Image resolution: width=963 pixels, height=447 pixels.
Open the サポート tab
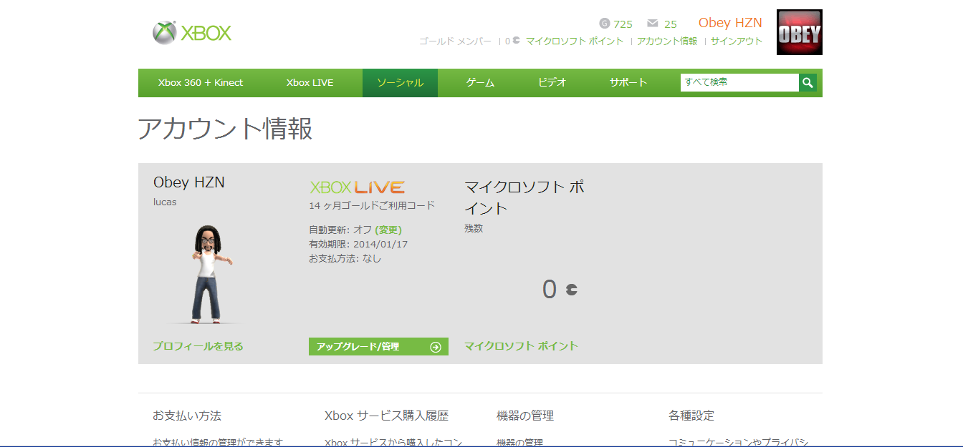[628, 83]
